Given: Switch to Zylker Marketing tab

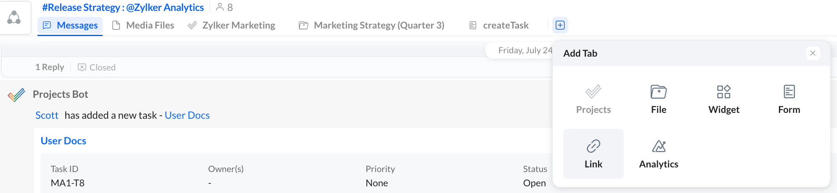Looking at the screenshot, I should [232, 26].
